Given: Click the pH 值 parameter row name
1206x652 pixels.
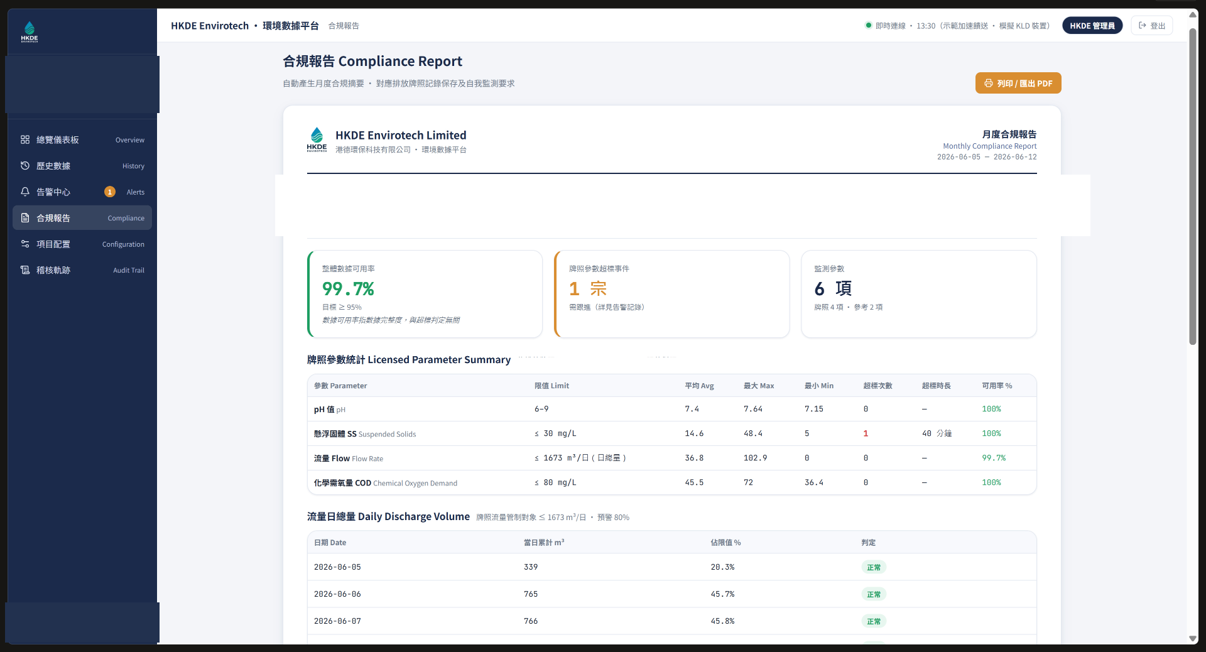Looking at the screenshot, I should click(330, 410).
